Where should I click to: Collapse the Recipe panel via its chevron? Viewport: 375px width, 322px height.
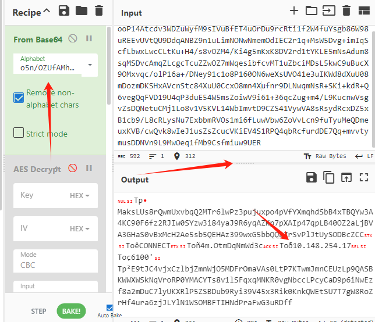click(47, 11)
